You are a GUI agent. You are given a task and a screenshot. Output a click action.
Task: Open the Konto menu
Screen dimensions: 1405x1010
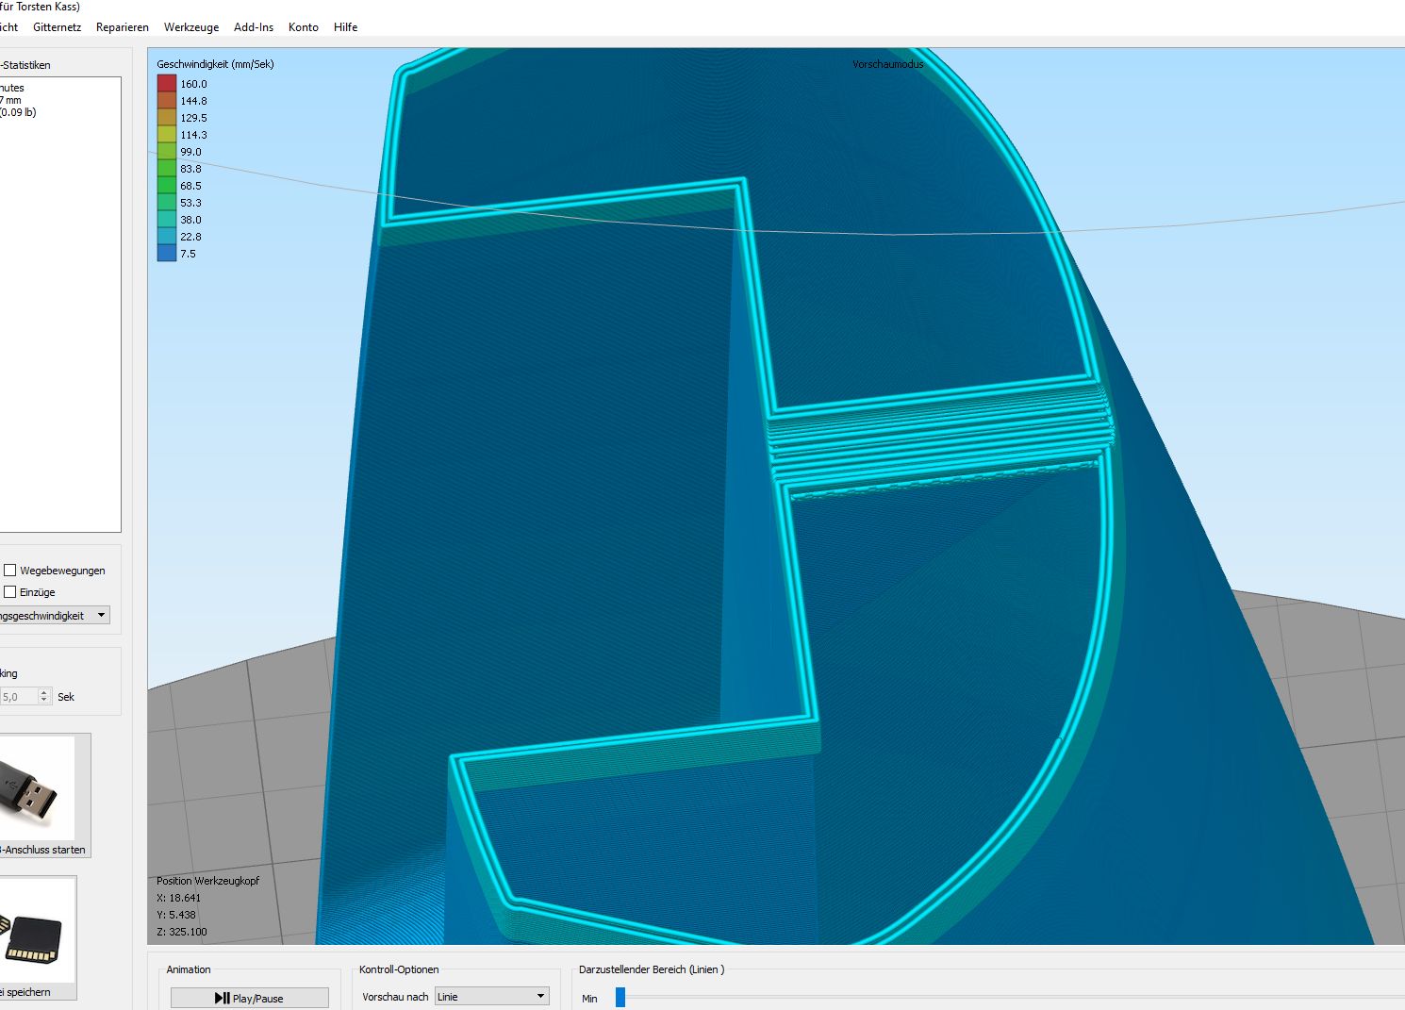[x=304, y=27]
